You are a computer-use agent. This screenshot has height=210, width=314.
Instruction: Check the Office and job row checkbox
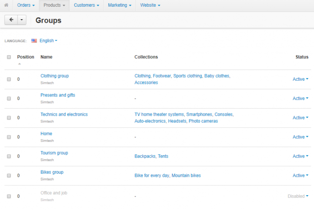pyautogui.click(x=9, y=196)
